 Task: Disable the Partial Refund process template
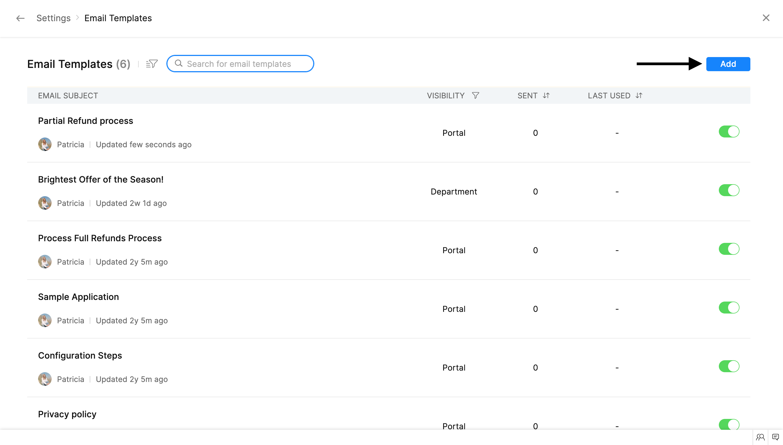click(729, 132)
